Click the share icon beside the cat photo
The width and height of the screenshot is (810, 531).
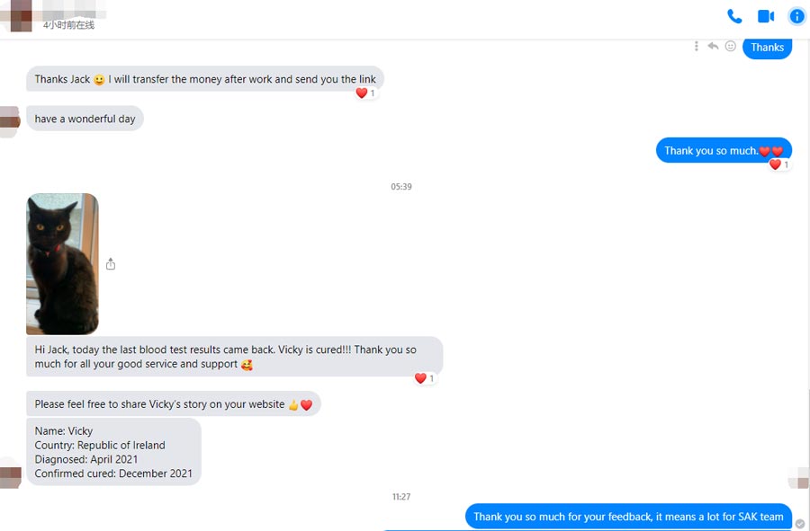(x=111, y=264)
